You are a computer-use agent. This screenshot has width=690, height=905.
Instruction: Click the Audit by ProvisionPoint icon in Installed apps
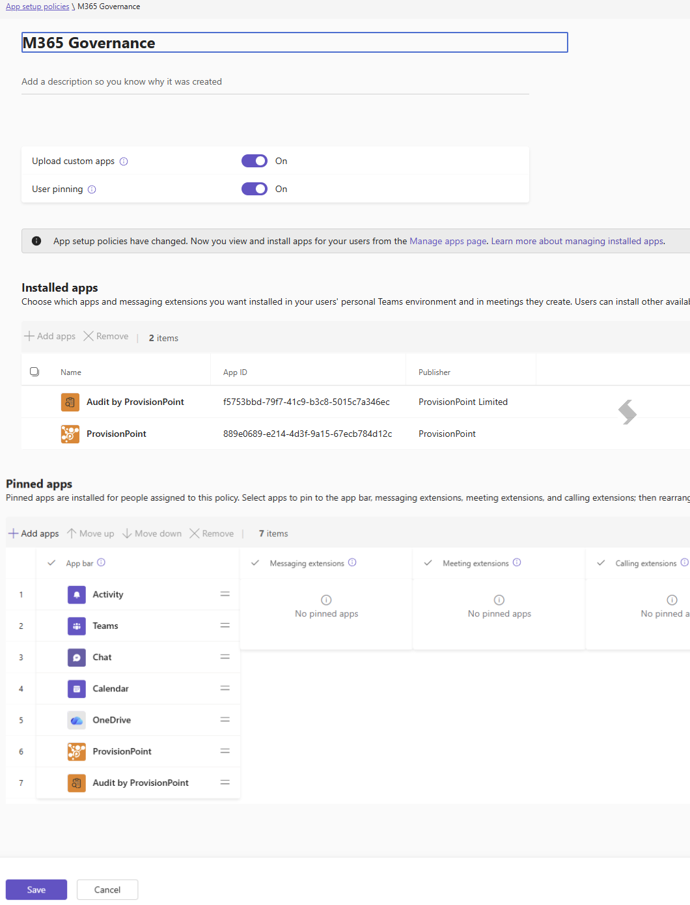coord(70,402)
